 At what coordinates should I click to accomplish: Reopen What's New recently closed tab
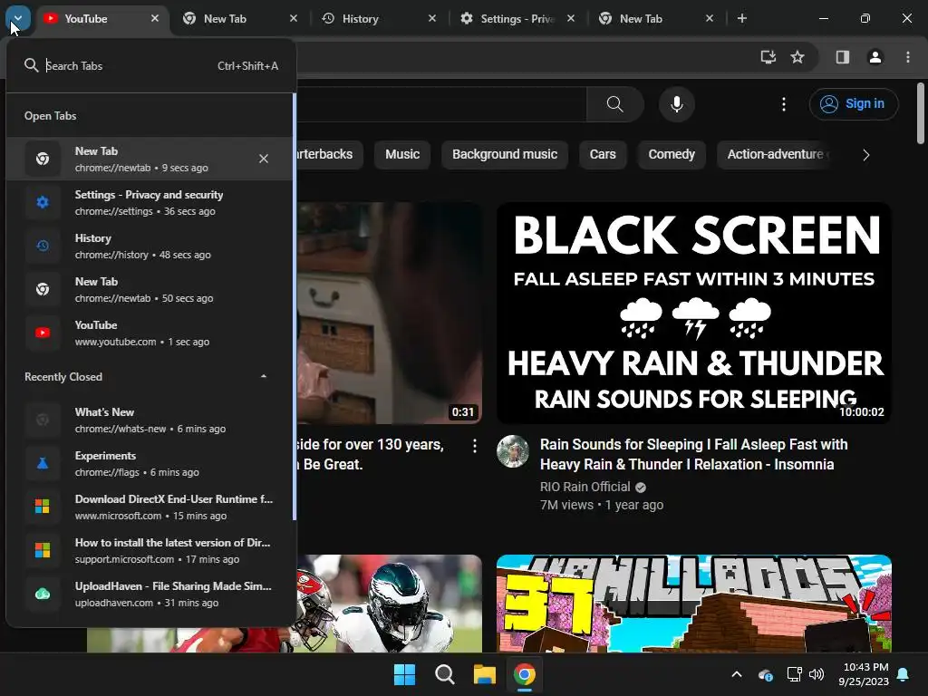[150, 420]
